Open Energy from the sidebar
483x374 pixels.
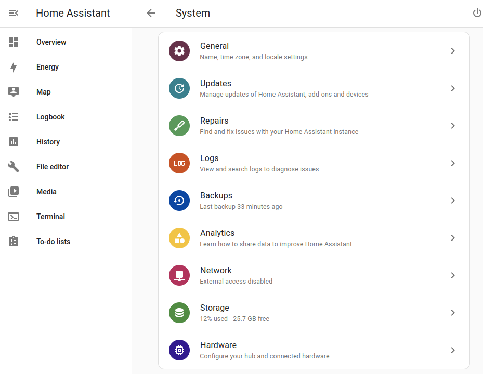click(x=47, y=67)
